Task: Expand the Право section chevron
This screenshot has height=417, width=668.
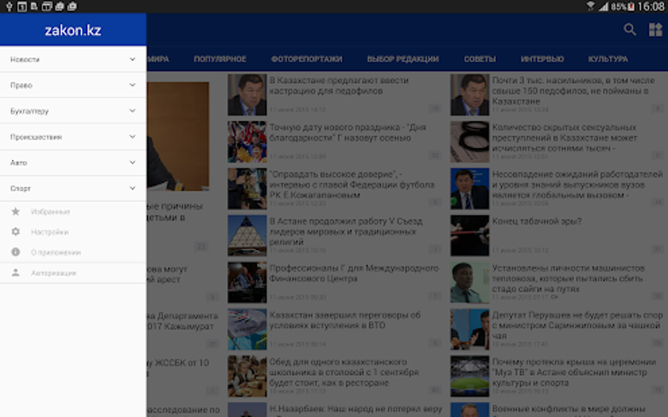Action: pos(132,85)
